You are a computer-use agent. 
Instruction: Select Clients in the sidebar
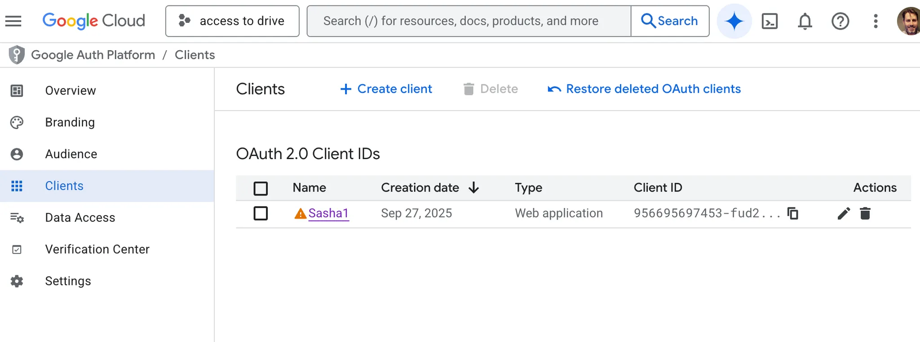(x=107, y=186)
